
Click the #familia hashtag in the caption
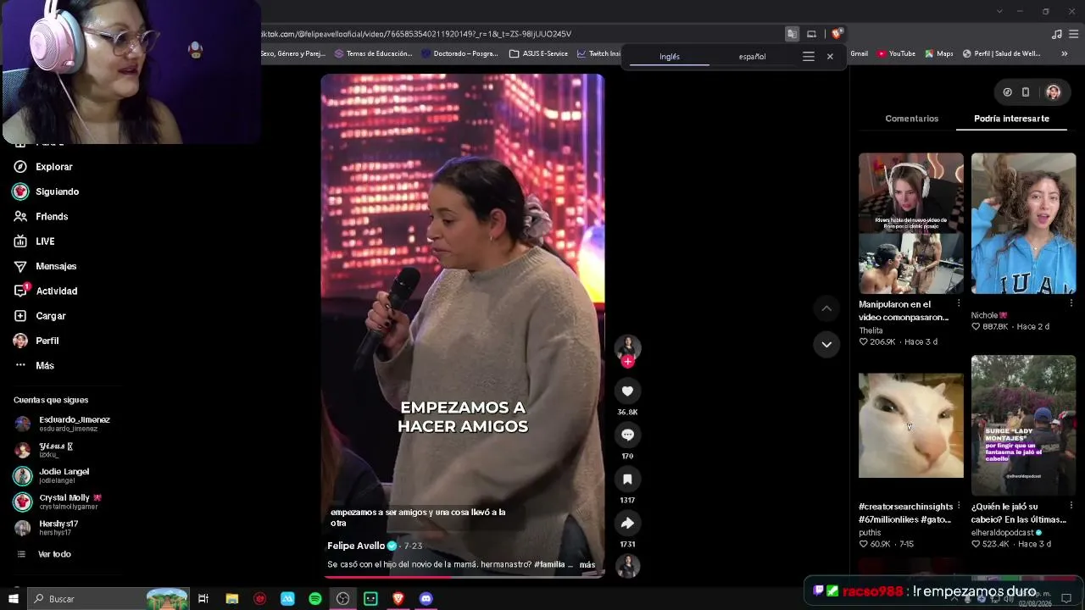click(551, 564)
